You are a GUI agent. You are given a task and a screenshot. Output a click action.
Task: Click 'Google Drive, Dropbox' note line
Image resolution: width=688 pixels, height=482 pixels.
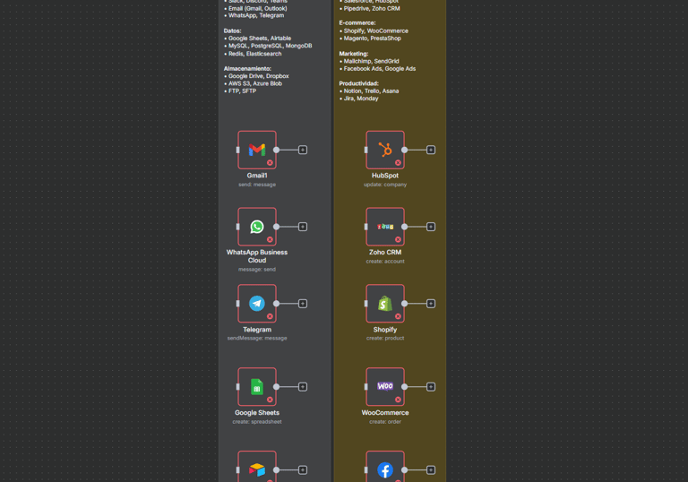258,76
